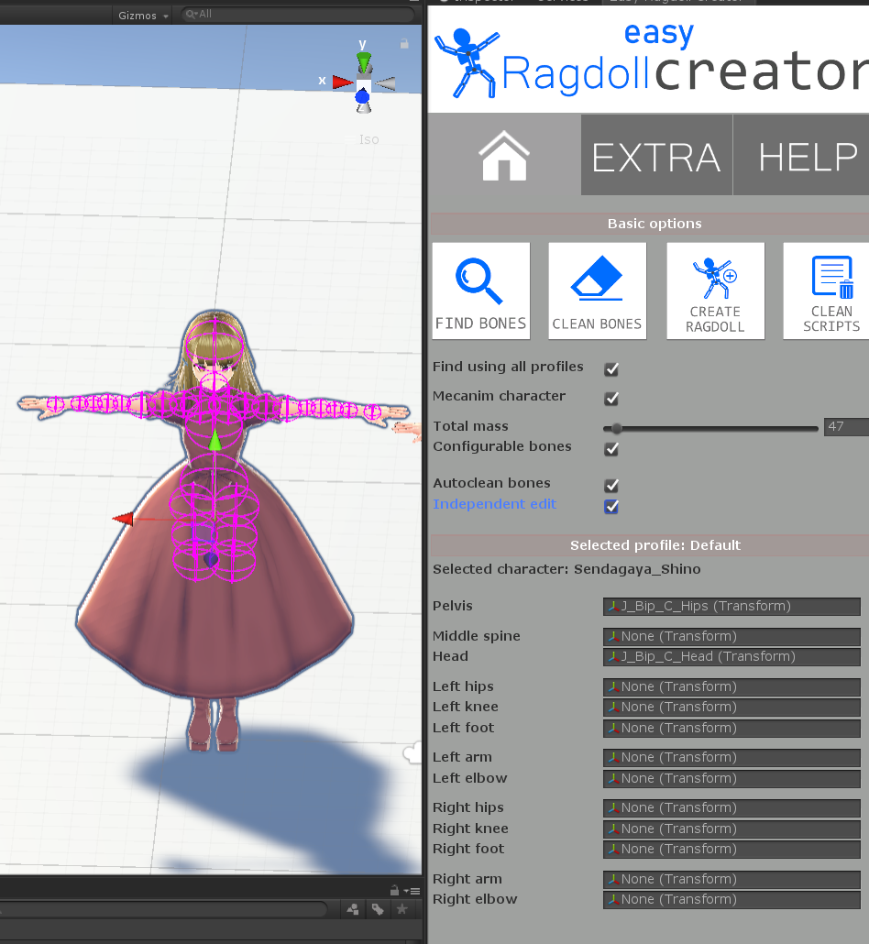
Task: Toggle the Independent edit checkbox
Action: click(611, 507)
